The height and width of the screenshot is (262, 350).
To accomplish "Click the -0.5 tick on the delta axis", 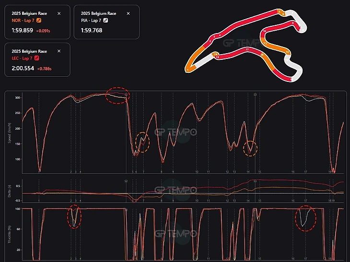I will coord(18,201).
